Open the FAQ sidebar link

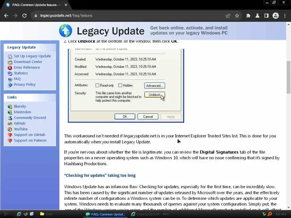point(17,79)
